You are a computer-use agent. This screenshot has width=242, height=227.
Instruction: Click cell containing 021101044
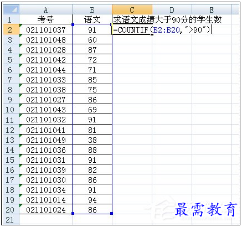click(x=46, y=69)
